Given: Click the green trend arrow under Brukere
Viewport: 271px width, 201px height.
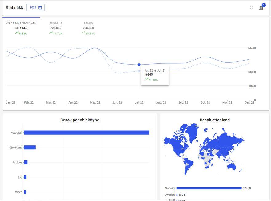Looking at the screenshot, I should coord(51,33).
